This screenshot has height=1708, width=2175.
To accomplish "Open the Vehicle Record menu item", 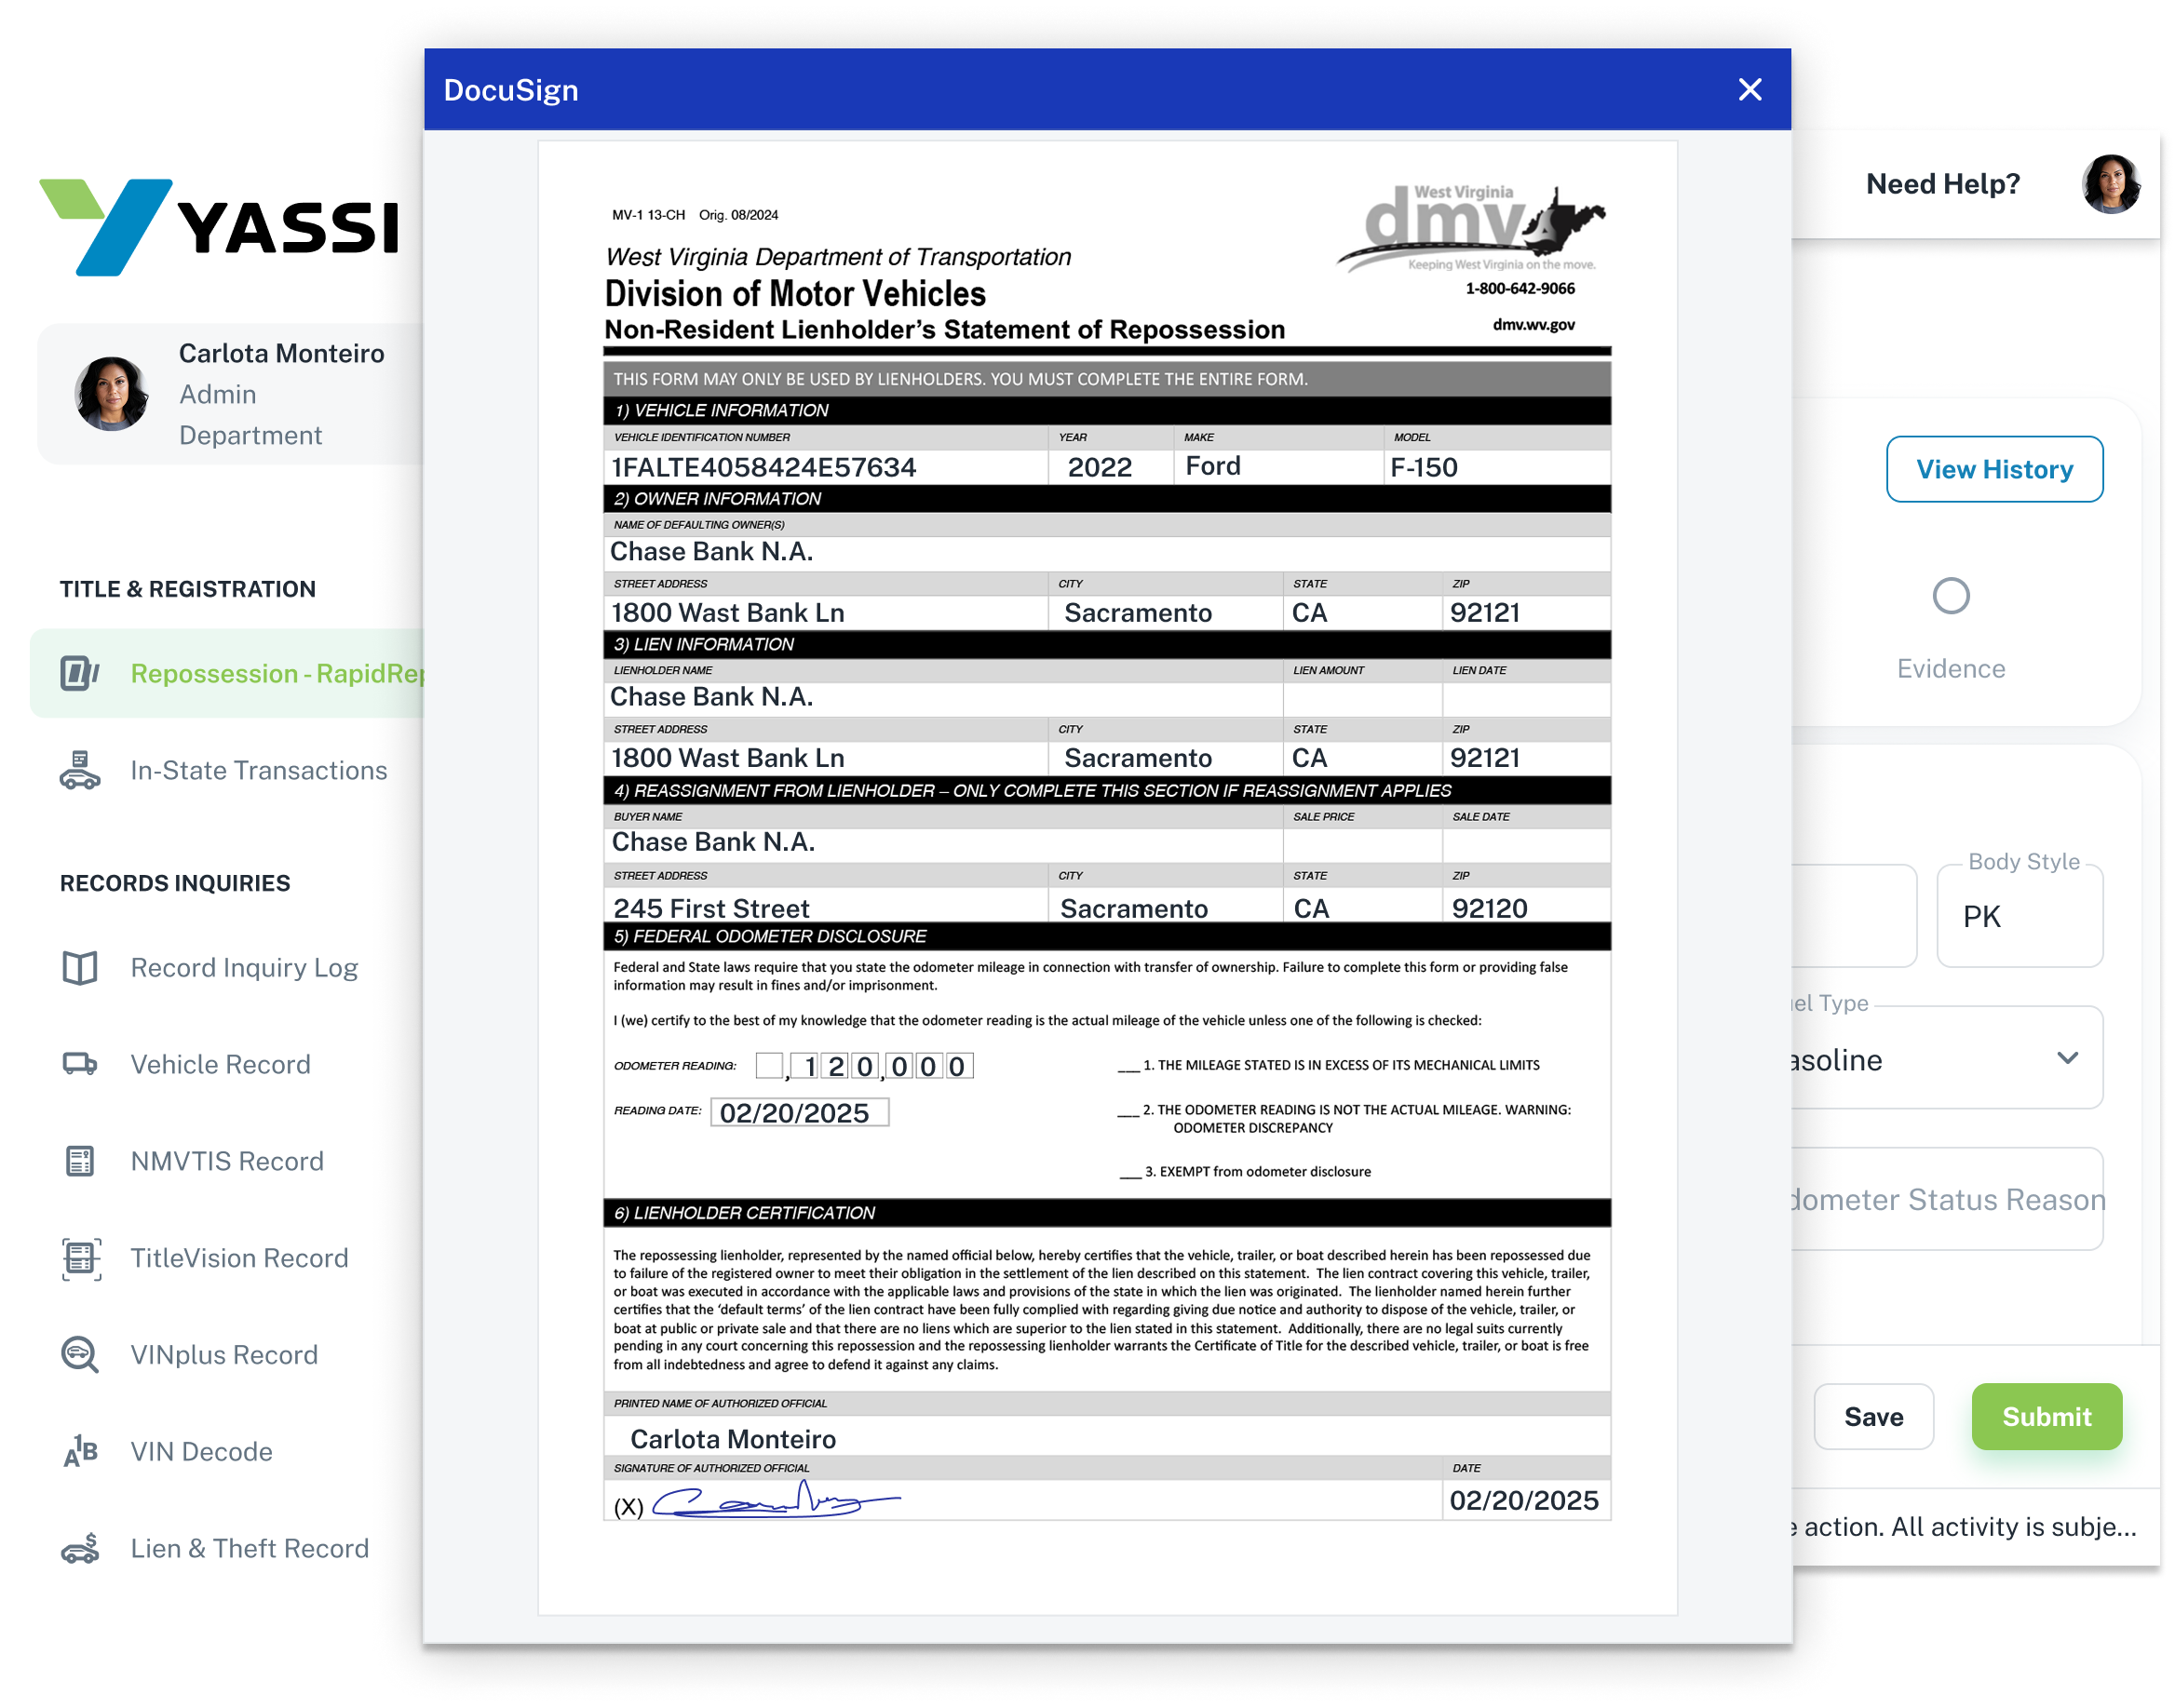I will [x=220, y=1064].
